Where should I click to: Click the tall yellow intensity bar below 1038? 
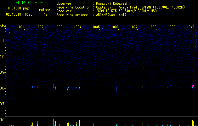pyautogui.click(x=153, y=122)
